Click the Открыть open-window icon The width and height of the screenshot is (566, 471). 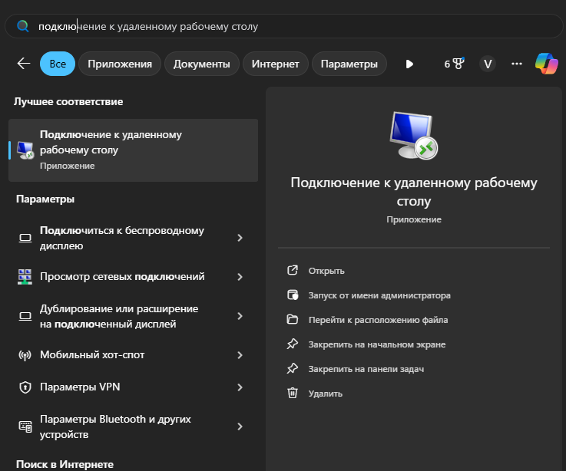click(x=293, y=270)
